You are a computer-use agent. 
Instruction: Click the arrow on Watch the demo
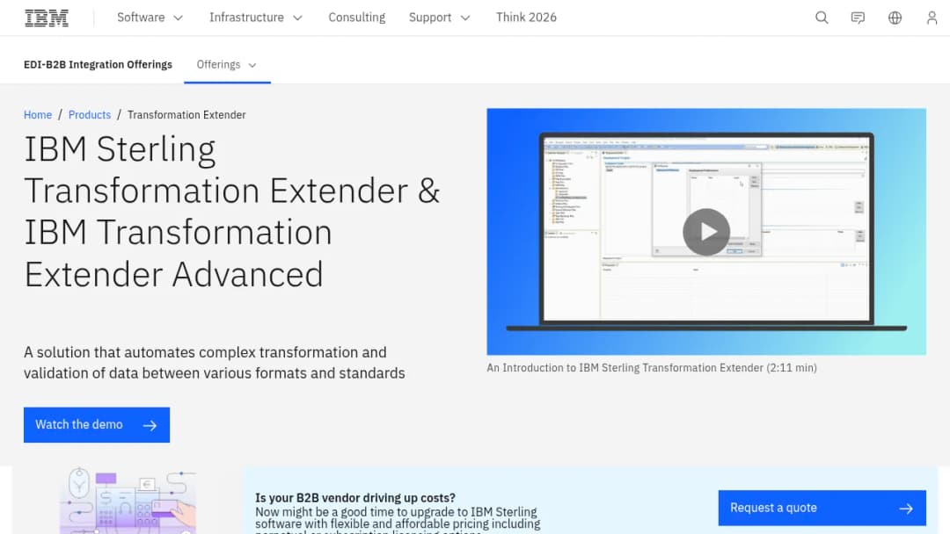pos(150,425)
